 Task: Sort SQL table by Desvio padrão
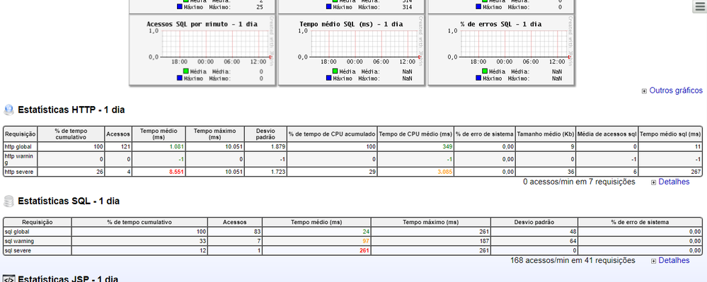(x=534, y=222)
